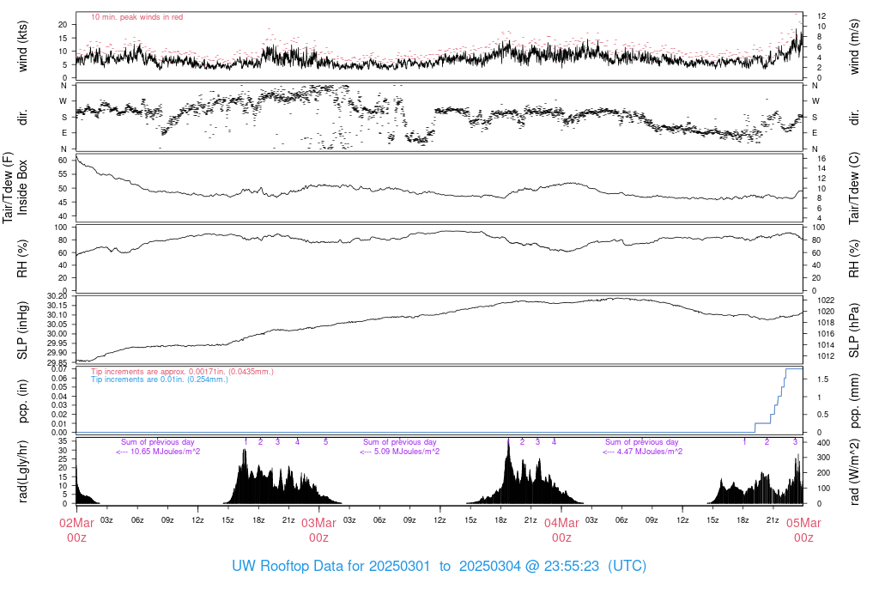Viewport: 879px width, 601px height.
Task: Select the wind (kts) axis label
Action: [23, 46]
